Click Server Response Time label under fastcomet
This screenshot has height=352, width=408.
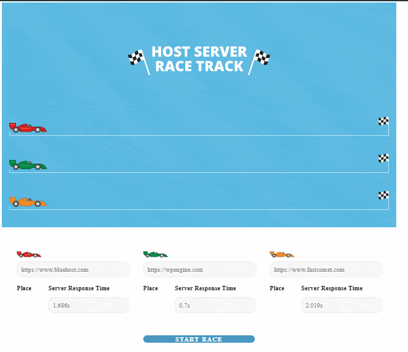[x=331, y=288]
